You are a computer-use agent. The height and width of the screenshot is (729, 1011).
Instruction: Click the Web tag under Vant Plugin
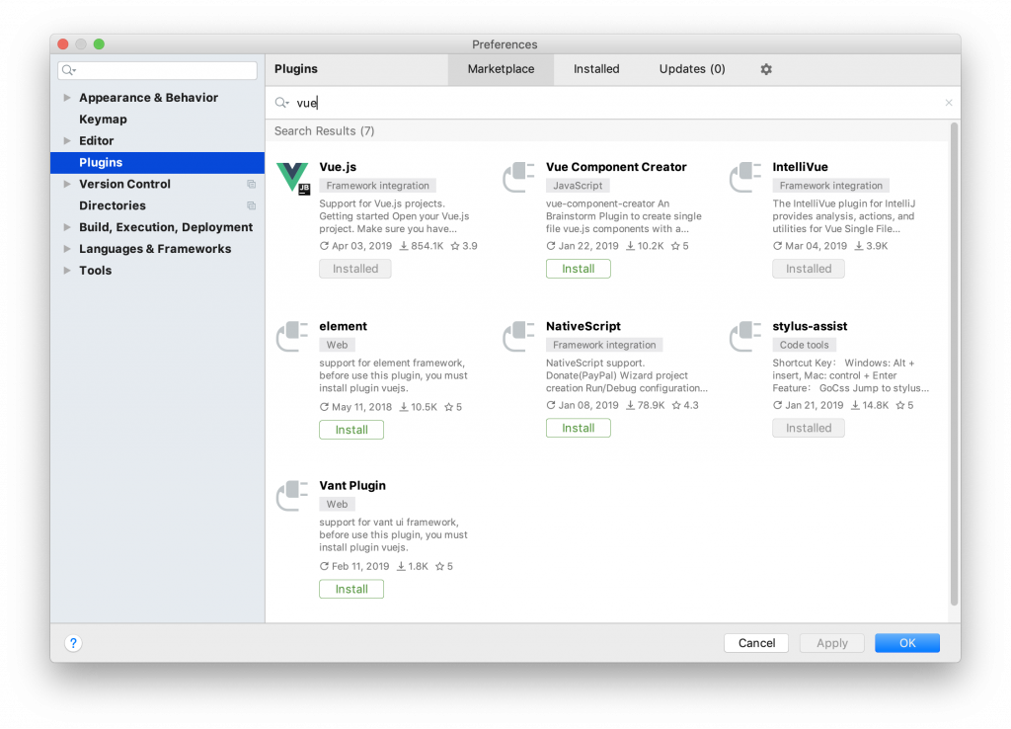pyautogui.click(x=338, y=505)
